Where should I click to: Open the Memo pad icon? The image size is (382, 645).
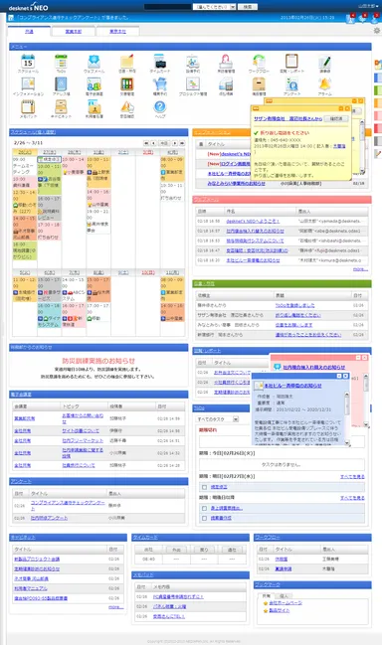(28, 107)
